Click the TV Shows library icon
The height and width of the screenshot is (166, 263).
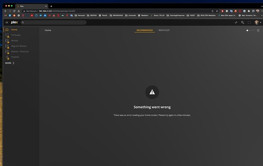point(7,35)
